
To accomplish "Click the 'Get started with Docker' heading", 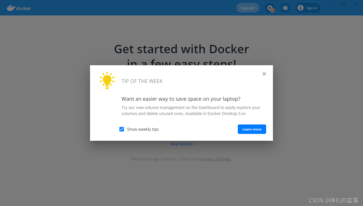I will 181,49.
